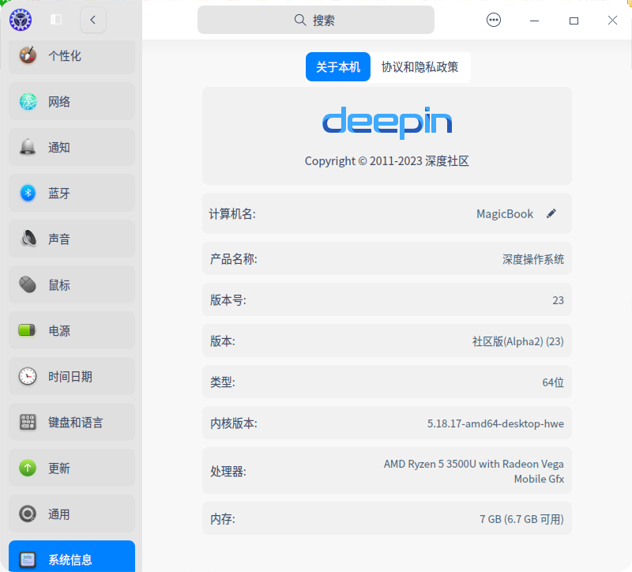Viewport: 632px width, 572px height.
Task: Minimize the Control Center window
Action: pyautogui.click(x=535, y=21)
